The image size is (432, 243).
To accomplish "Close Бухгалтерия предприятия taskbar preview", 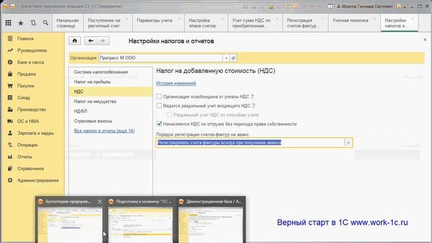I will (100, 202).
